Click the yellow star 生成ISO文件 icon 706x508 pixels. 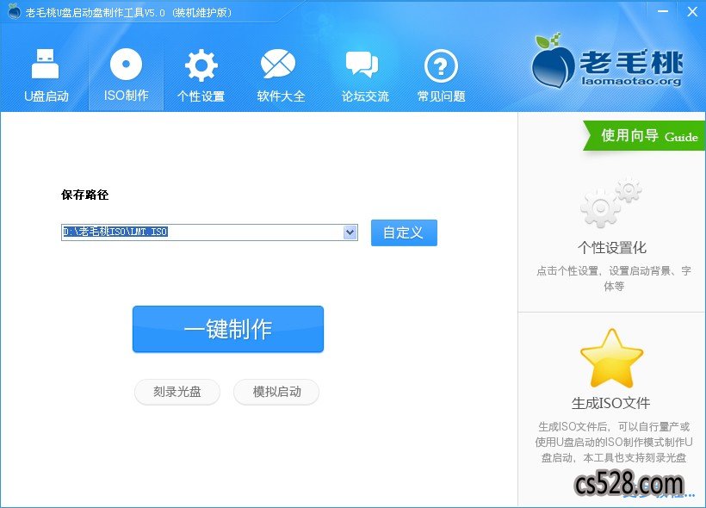click(611, 358)
